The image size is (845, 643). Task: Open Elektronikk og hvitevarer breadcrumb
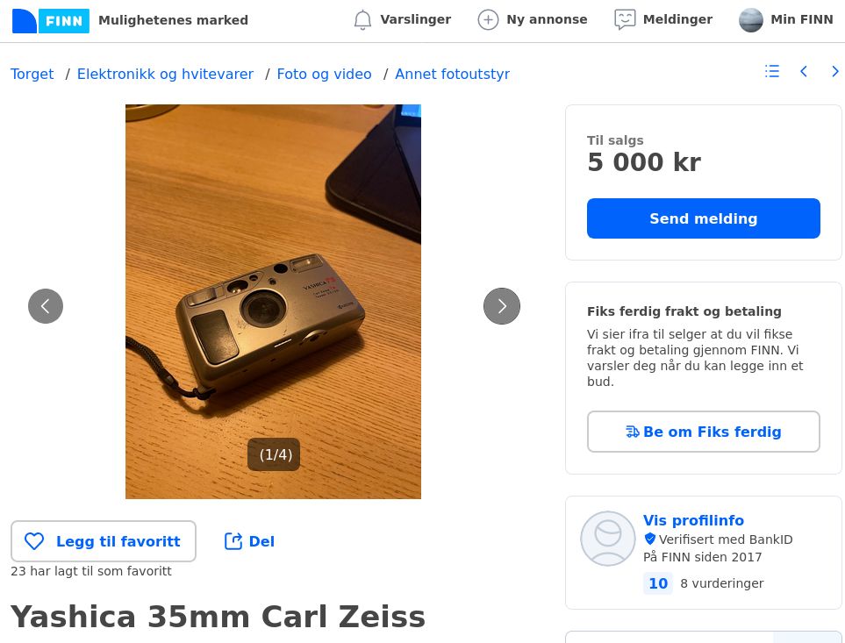(x=165, y=75)
